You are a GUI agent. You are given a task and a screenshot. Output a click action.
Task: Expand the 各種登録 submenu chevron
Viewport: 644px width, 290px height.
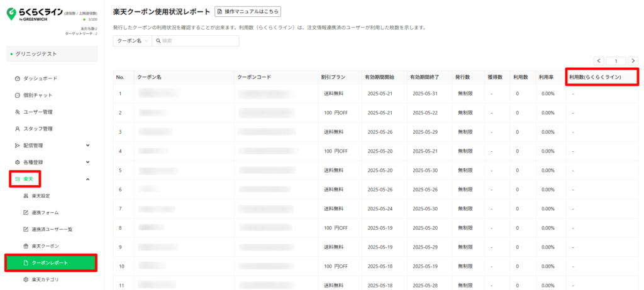[87, 162]
